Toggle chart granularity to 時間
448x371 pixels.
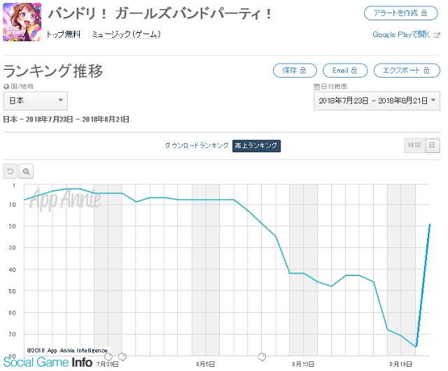click(x=414, y=145)
